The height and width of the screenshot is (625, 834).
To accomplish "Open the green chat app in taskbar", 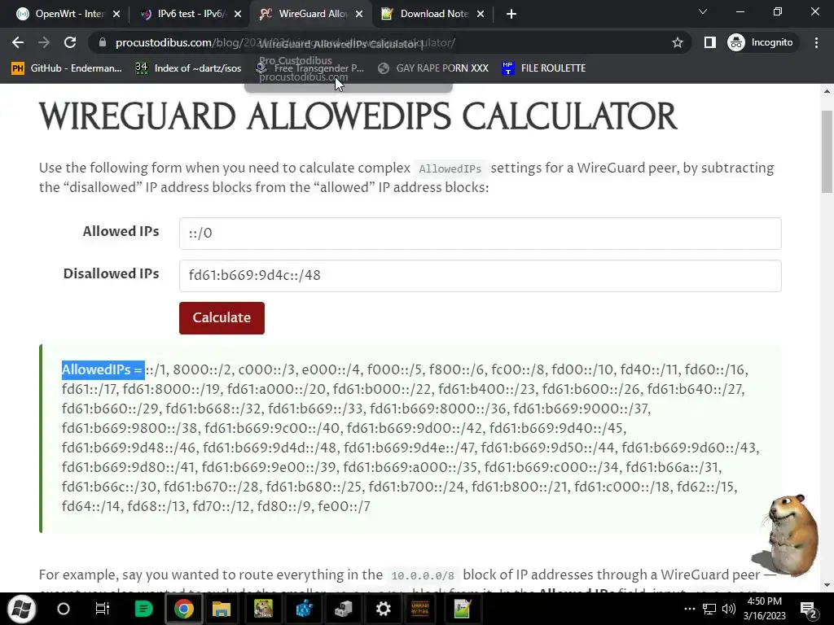I will (x=143, y=609).
